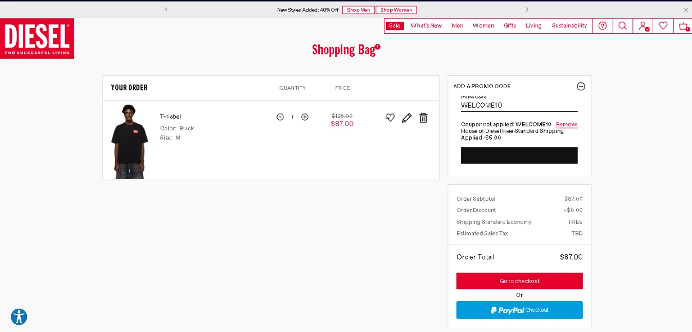This screenshot has height=332, width=692.
Task: Click Go to checkout
Action: tap(519, 281)
